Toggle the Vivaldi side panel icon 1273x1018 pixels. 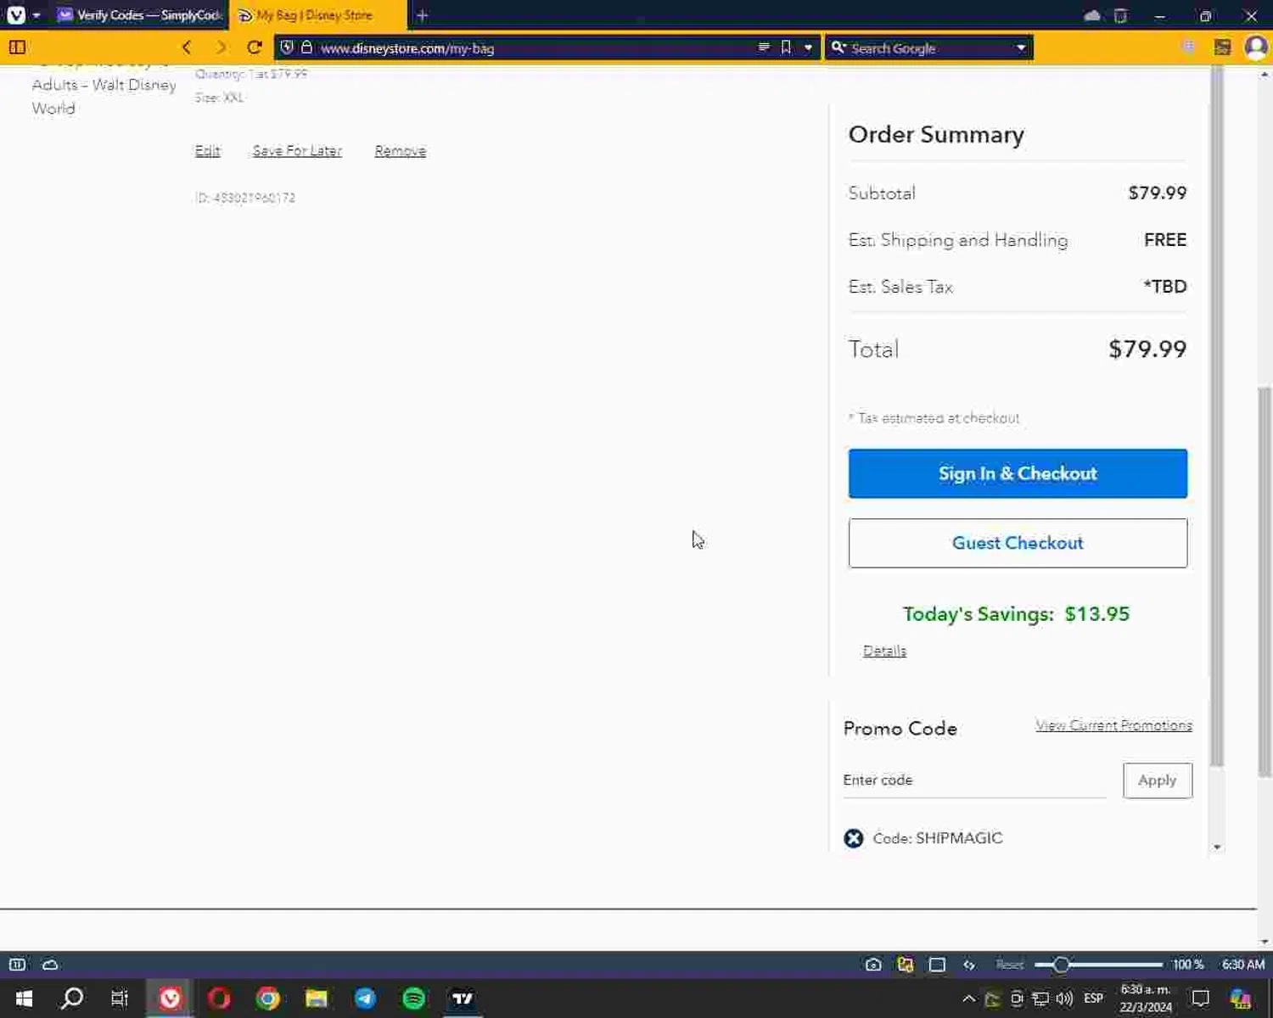tap(17, 48)
